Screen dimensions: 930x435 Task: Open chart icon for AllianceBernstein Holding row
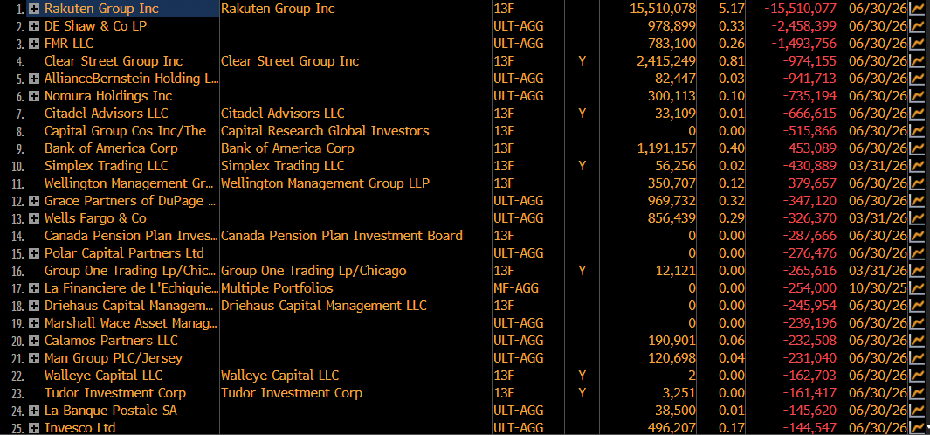(917, 79)
